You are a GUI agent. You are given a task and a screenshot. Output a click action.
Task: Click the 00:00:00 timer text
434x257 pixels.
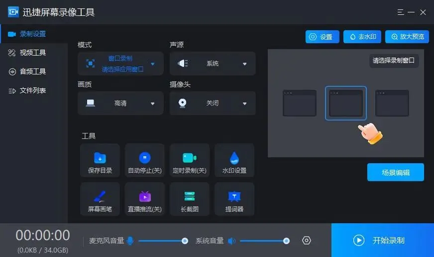(x=43, y=236)
